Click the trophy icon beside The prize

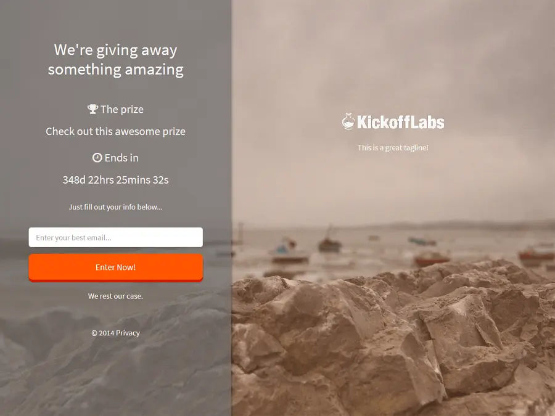point(92,109)
